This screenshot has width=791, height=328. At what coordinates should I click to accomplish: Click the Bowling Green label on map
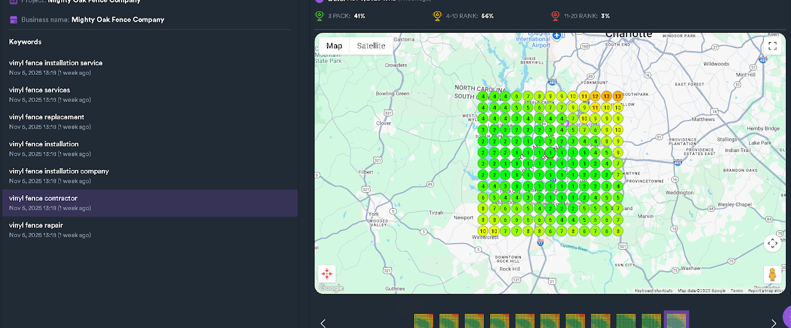point(392,94)
